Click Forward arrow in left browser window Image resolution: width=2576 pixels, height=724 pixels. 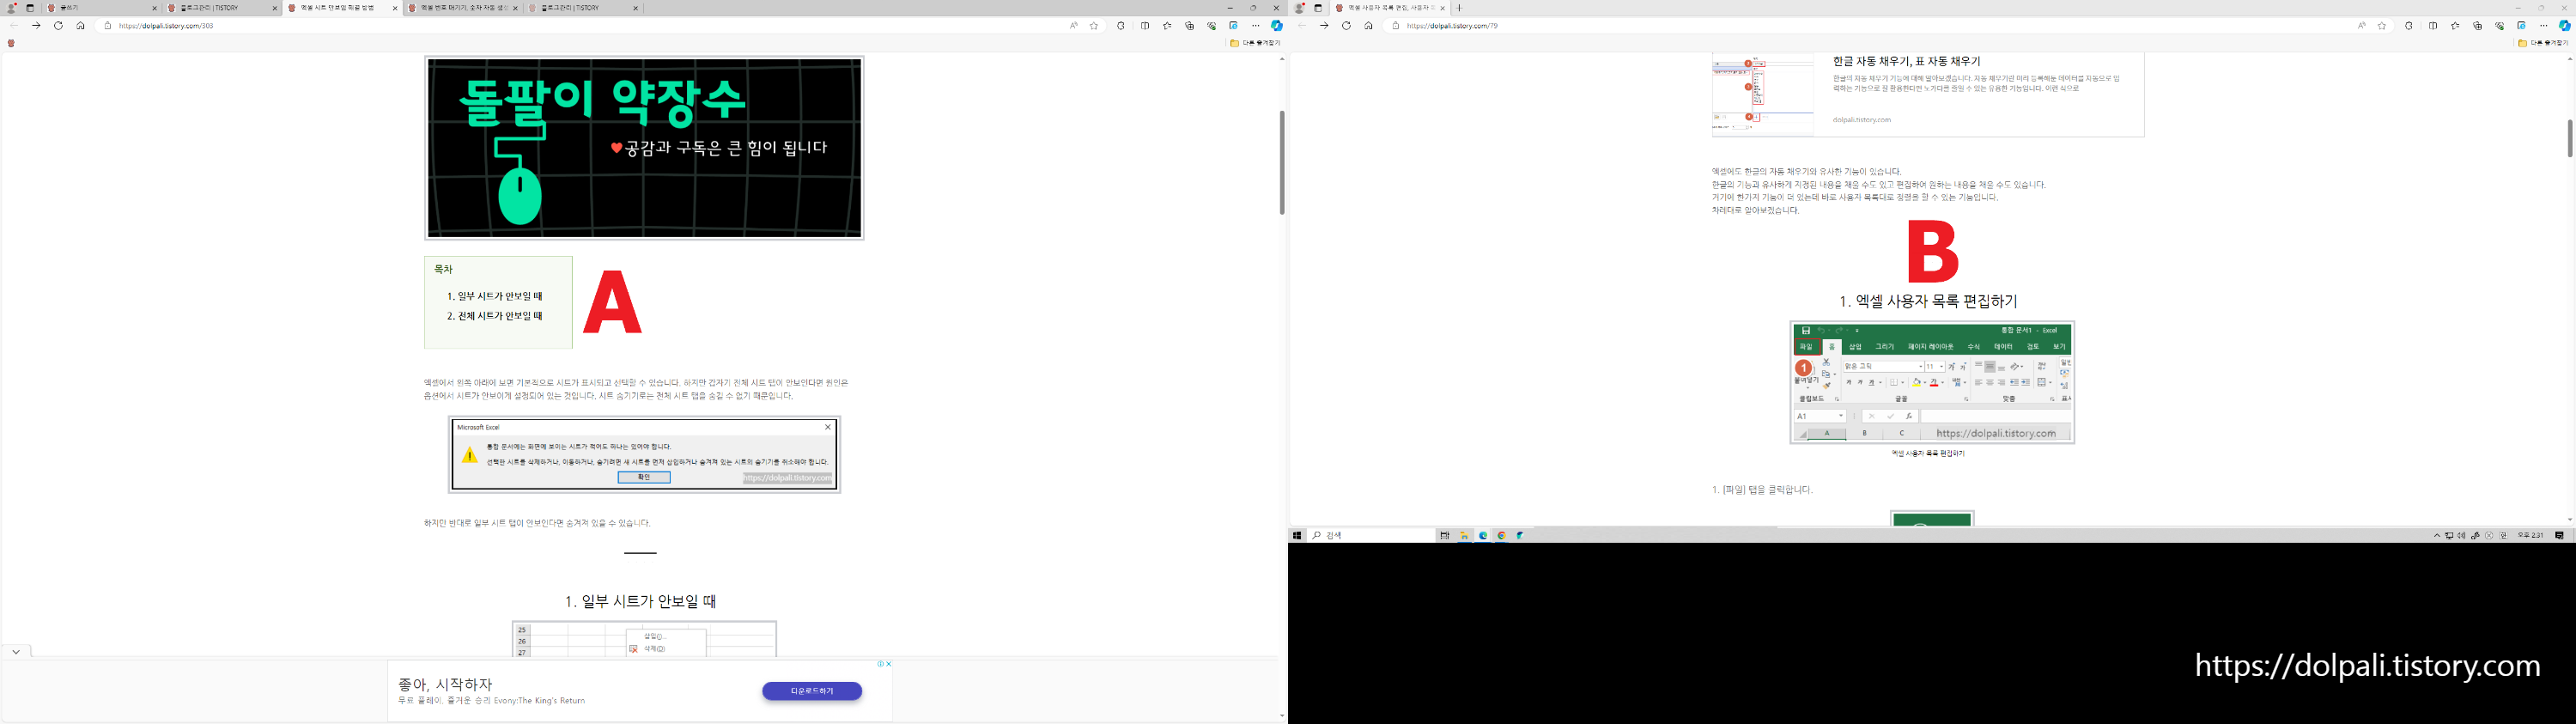36,26
